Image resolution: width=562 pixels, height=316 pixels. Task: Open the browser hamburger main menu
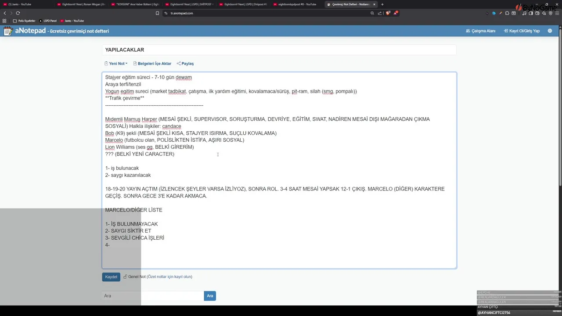click(557, 13)
